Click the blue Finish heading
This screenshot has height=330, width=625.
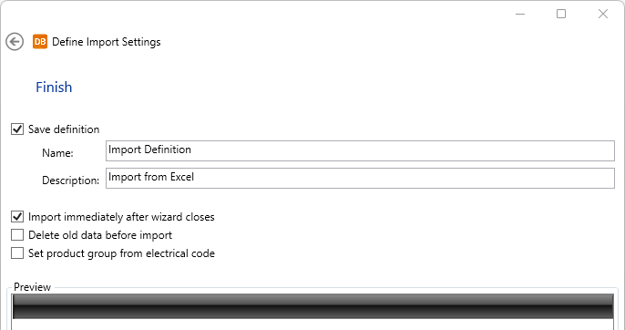click(54, 88)
